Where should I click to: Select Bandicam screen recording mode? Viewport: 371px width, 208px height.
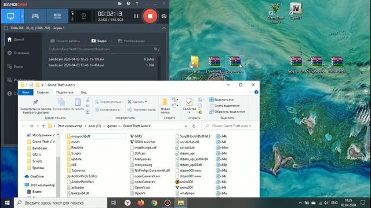10,16
